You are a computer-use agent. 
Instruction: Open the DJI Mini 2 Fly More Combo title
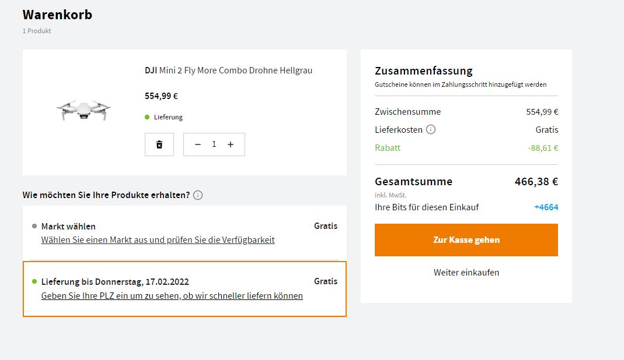(x=228, y=70)
